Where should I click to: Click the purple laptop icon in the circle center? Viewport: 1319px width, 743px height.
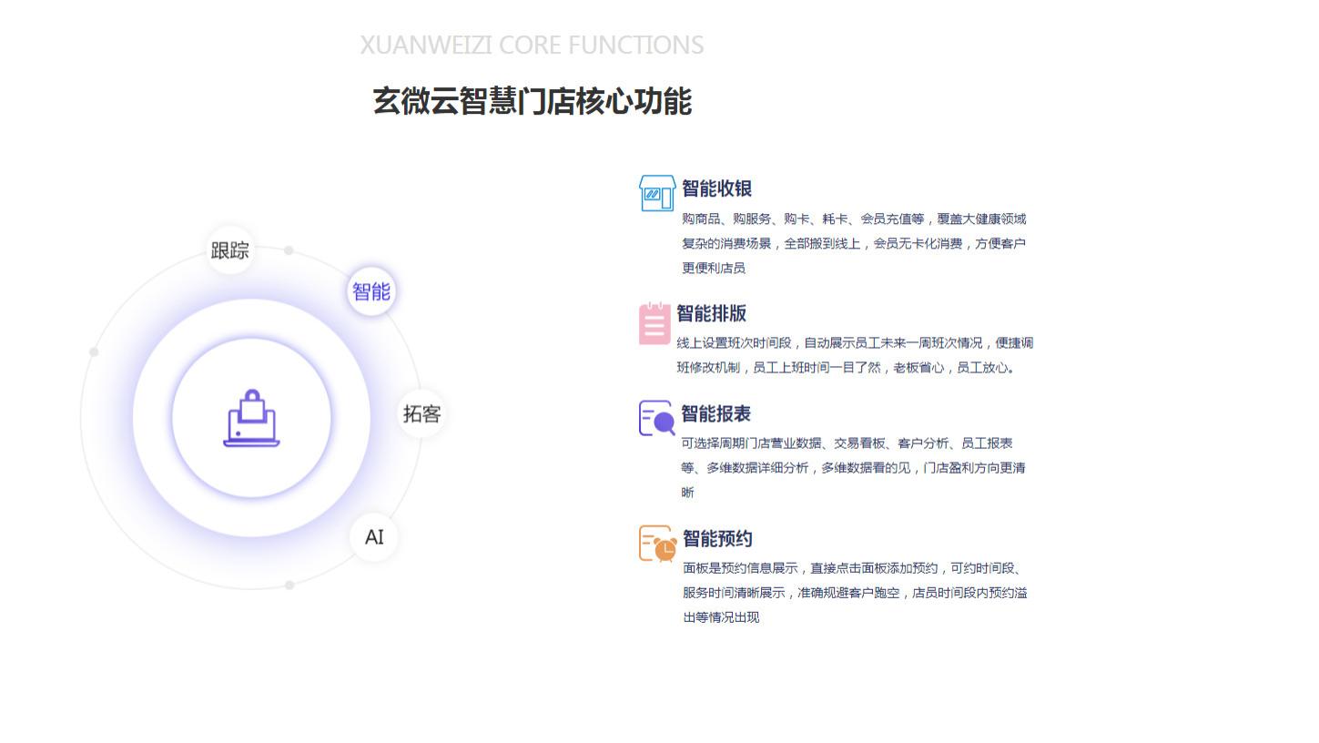251,419
